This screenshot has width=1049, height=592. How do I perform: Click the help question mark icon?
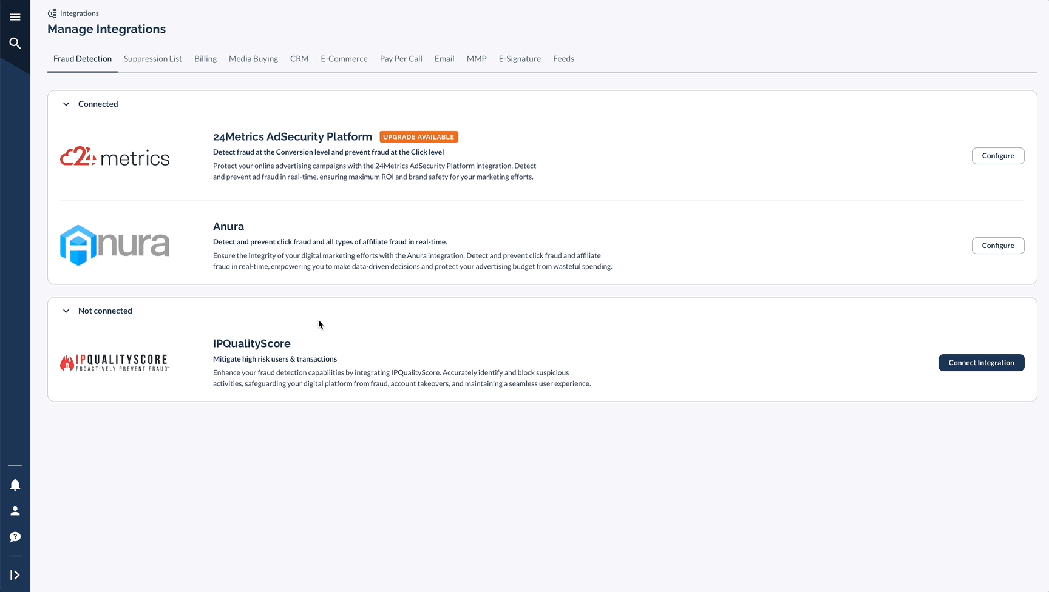[15, 537]
